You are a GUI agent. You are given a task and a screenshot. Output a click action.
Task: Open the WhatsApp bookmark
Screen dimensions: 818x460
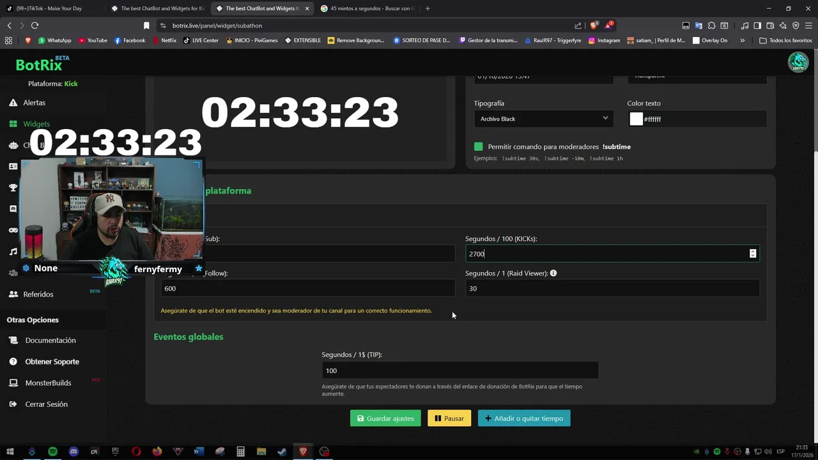pos(55,40)
